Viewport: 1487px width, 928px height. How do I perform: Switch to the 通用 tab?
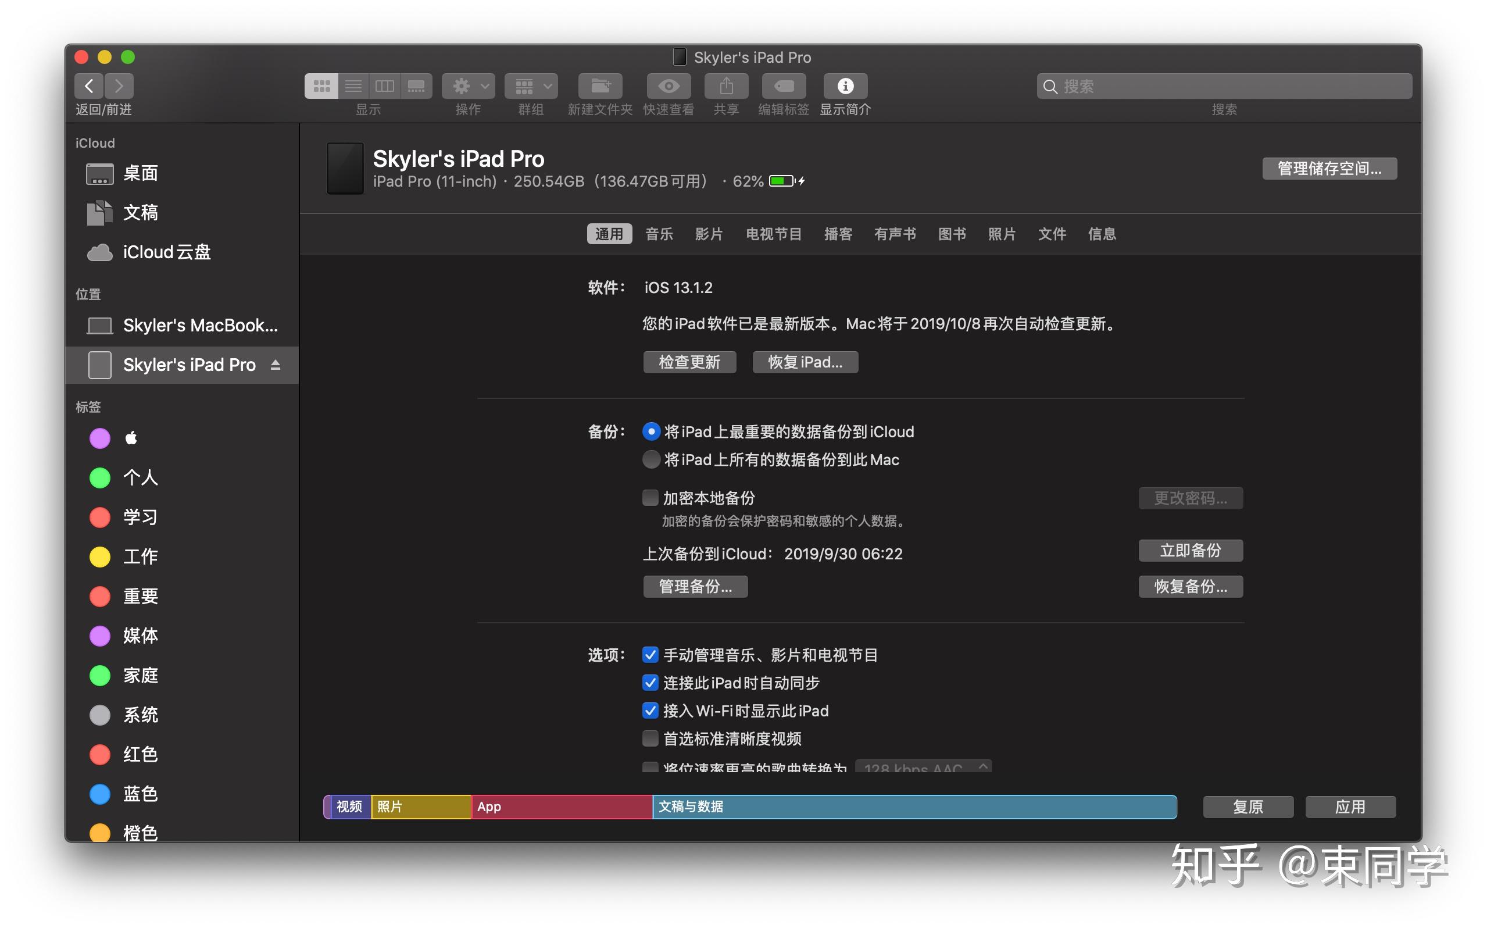tap(609, 234)
